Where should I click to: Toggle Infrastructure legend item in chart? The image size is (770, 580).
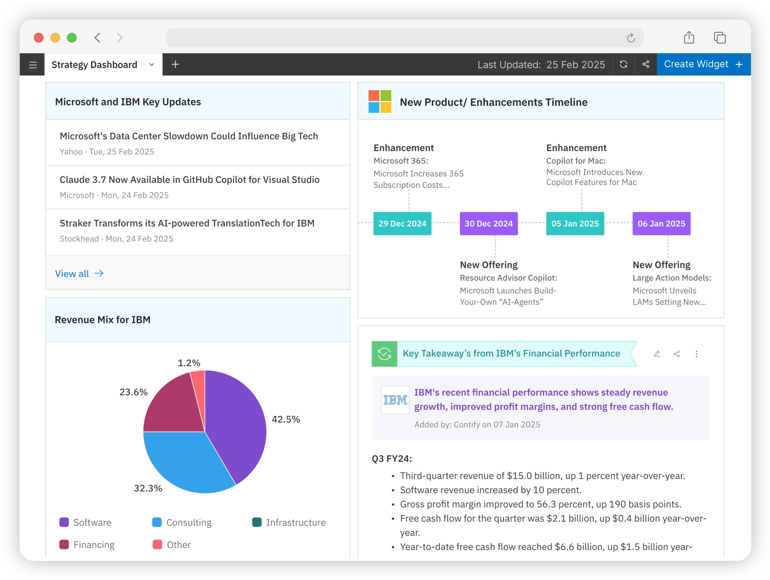point(289,522)
